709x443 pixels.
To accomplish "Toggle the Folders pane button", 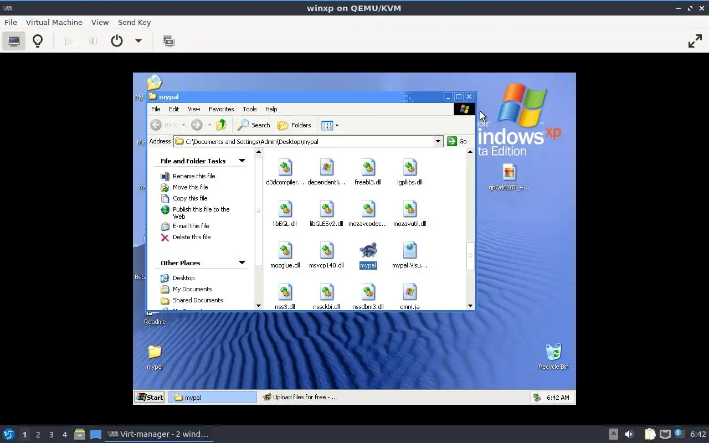I will click(x=294, y=125).
